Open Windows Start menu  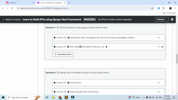click(x=3, y=97)
